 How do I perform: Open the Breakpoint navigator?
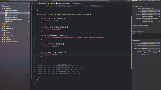coord(25,3)
